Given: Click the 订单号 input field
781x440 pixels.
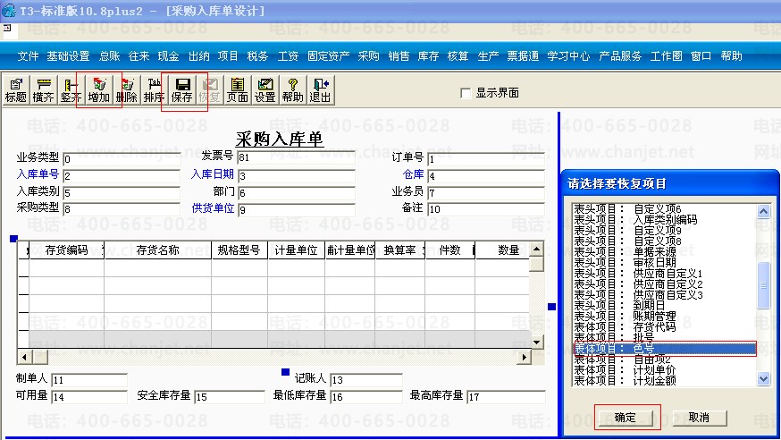Looking at the screenshot, I should (486, 159).
